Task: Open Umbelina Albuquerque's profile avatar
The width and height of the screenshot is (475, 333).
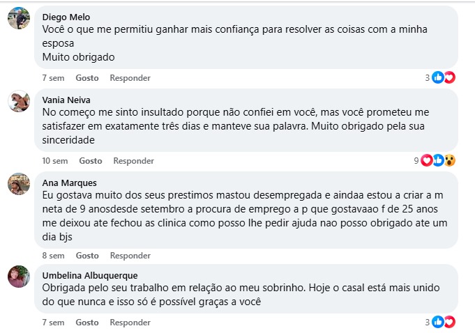Action: tap(18, 277)
